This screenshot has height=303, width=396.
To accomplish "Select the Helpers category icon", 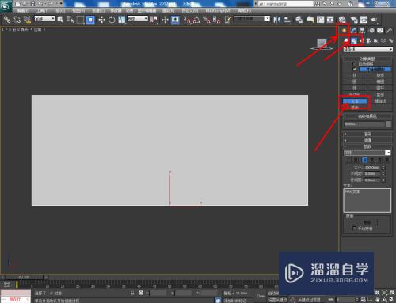I will tap(376, 40).
